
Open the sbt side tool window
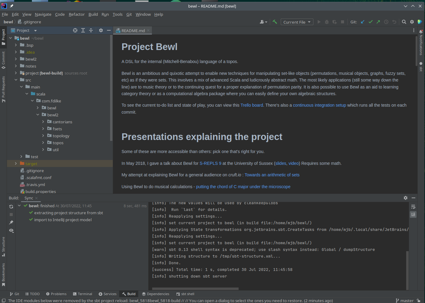pyautogui.click(x=421, y=67)
